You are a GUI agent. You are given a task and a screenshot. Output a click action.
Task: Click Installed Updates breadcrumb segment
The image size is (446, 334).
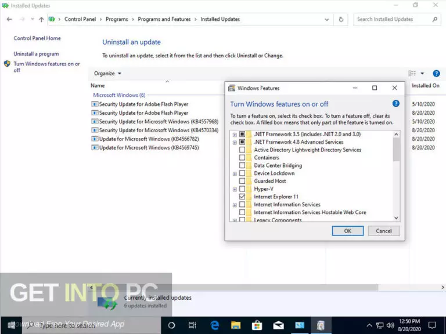pyautogui.click(x=220, y=19)
